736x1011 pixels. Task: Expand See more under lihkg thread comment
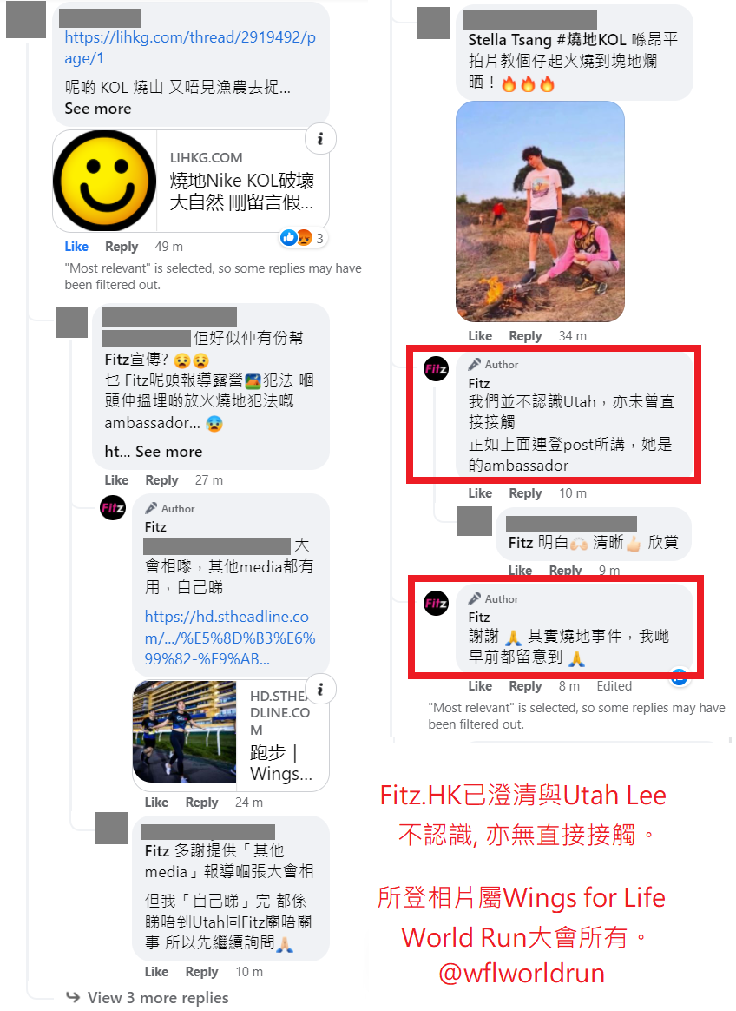98,109
